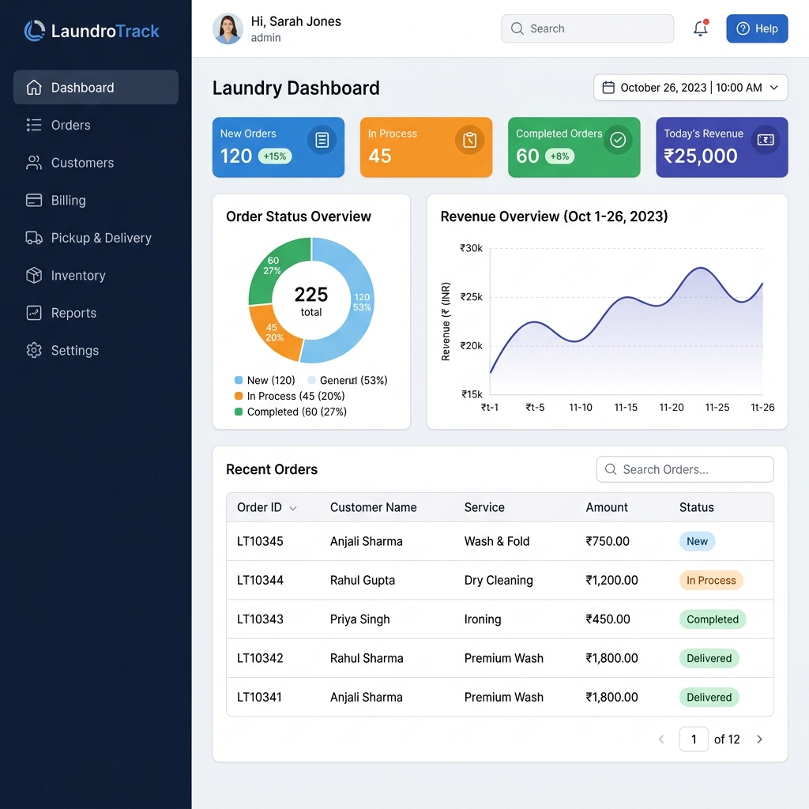Click the Help button

tap(757, 28)
